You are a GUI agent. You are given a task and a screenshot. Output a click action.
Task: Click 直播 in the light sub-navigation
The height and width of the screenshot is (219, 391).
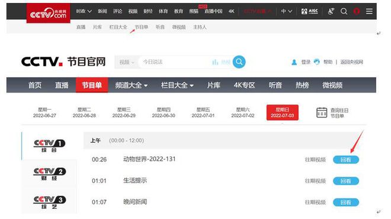coord(81,27)
